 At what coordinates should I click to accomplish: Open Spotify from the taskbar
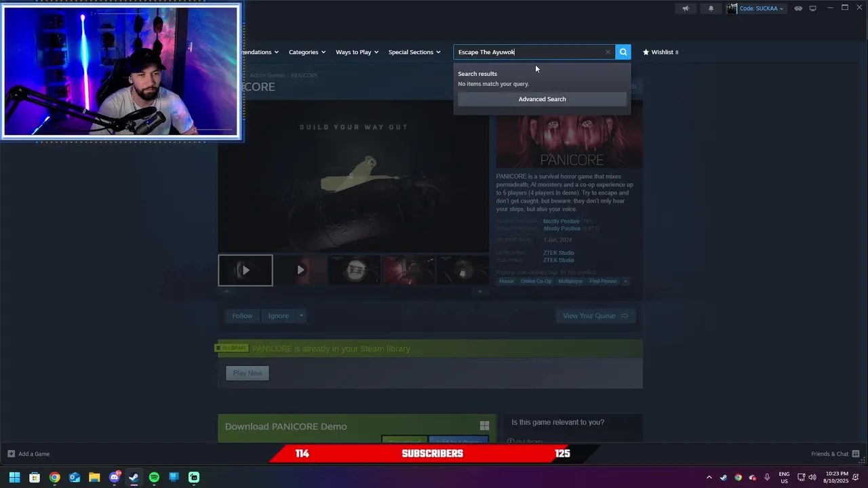[154, 477]
